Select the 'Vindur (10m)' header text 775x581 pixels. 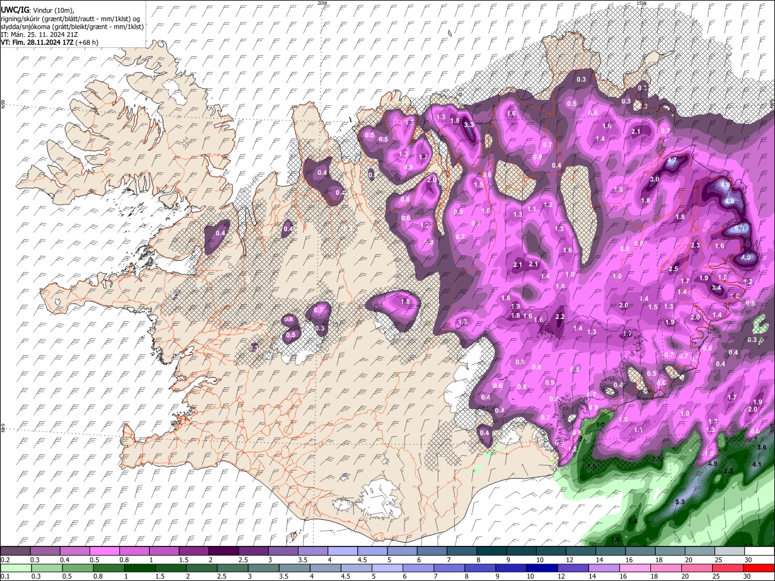53,10
